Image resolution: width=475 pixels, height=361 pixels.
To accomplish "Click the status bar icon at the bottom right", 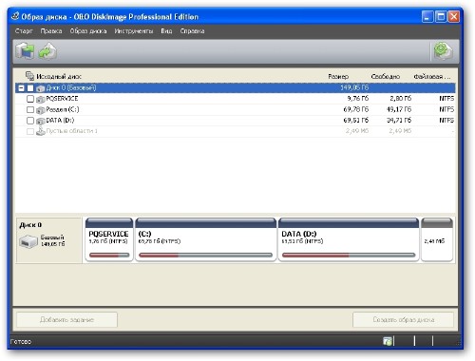I will [388, 341].
